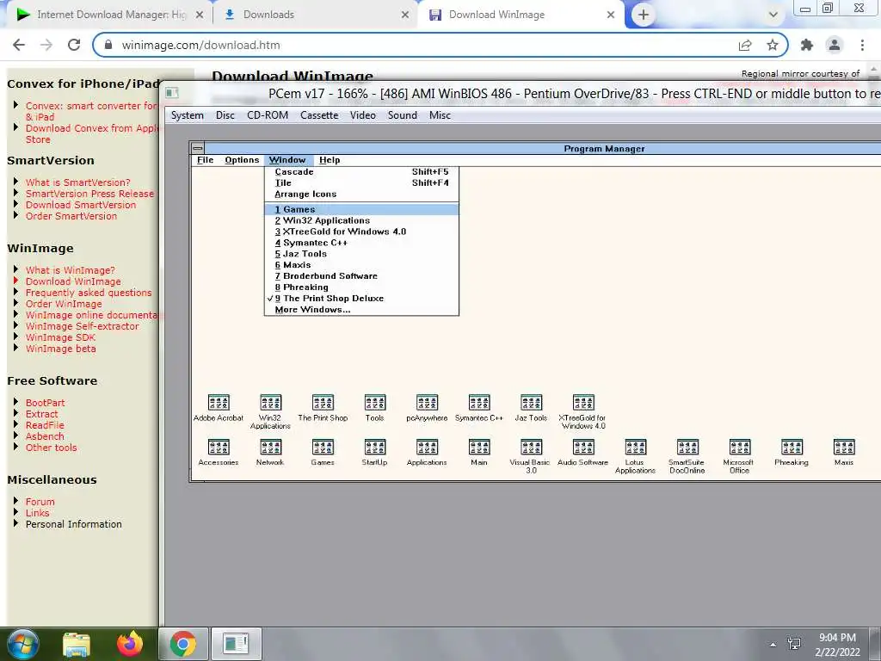Open The Print Shop group icon
881x661 pixels.
[323, 403]
